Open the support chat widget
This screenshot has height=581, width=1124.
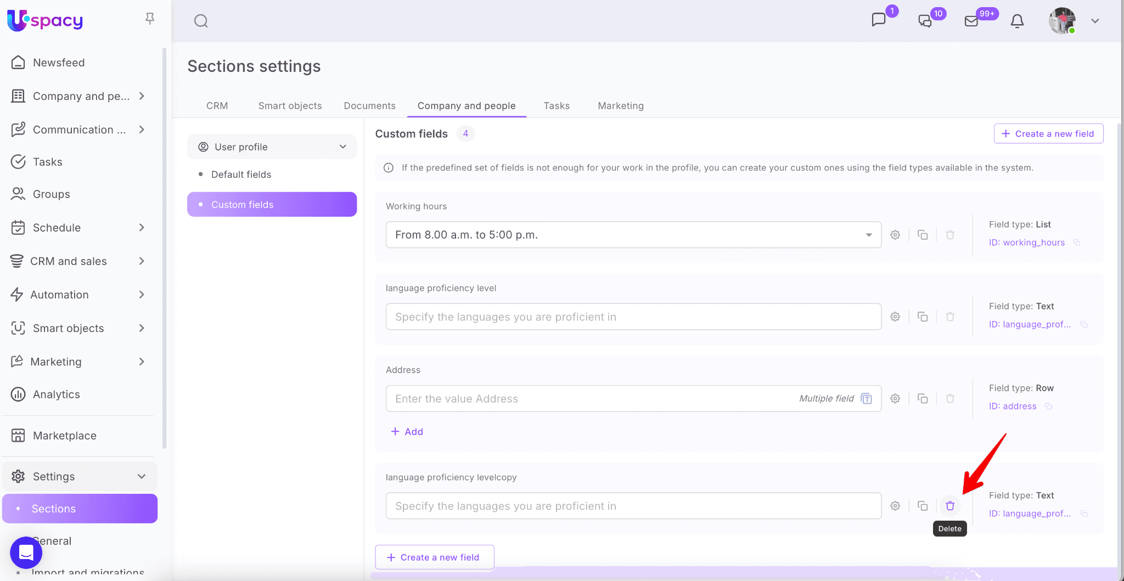tap(26, 552)
